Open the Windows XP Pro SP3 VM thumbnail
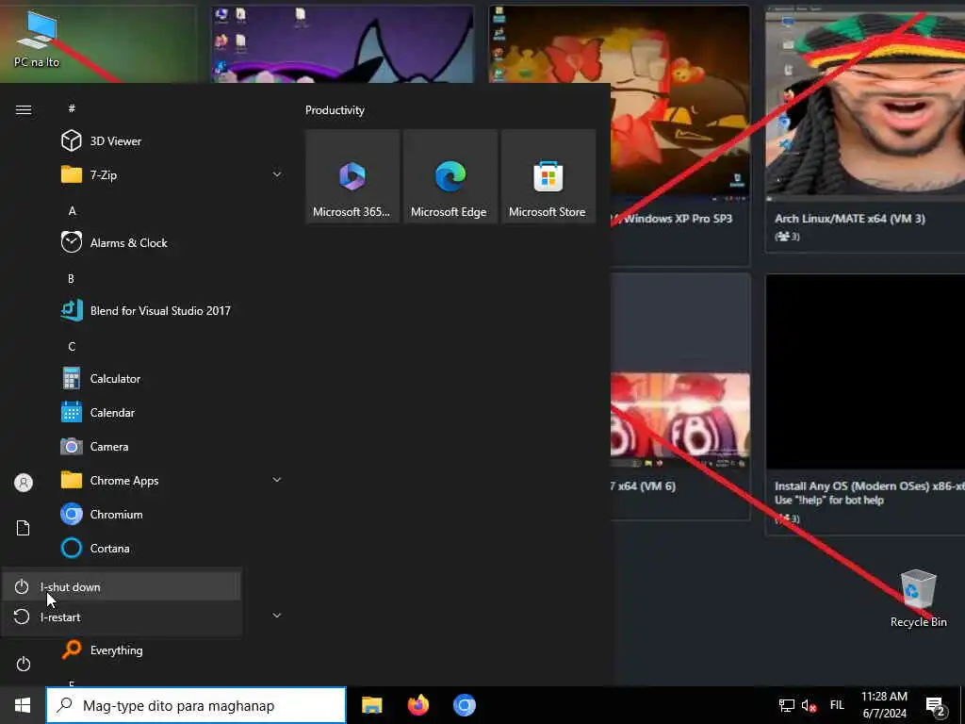The width and height of the screenshot is (965, 724). [619, 102]
